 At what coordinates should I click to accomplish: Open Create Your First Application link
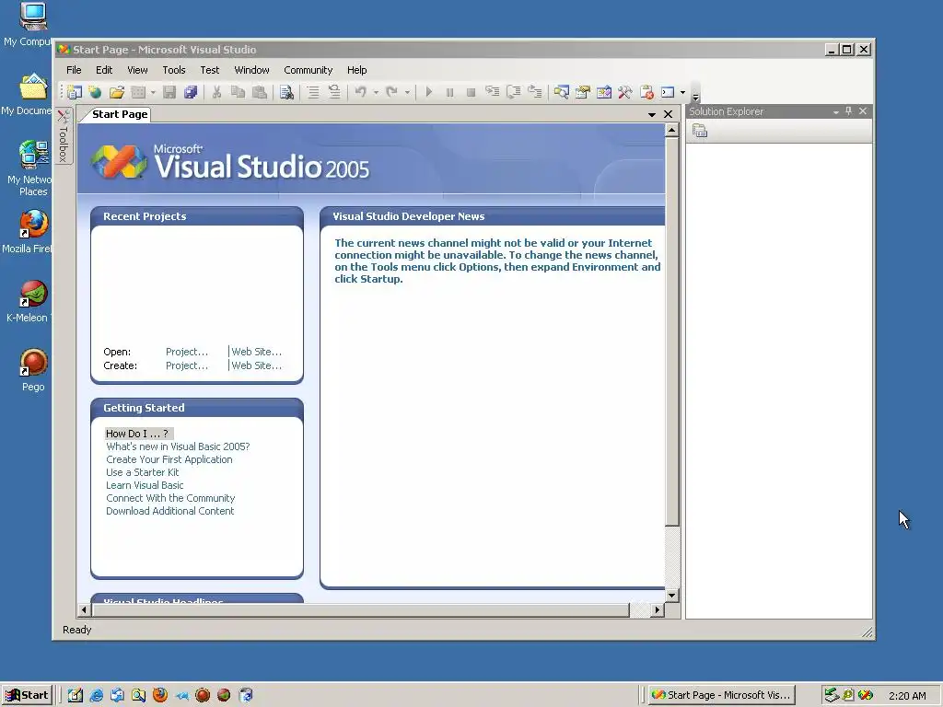click(169, 459)
